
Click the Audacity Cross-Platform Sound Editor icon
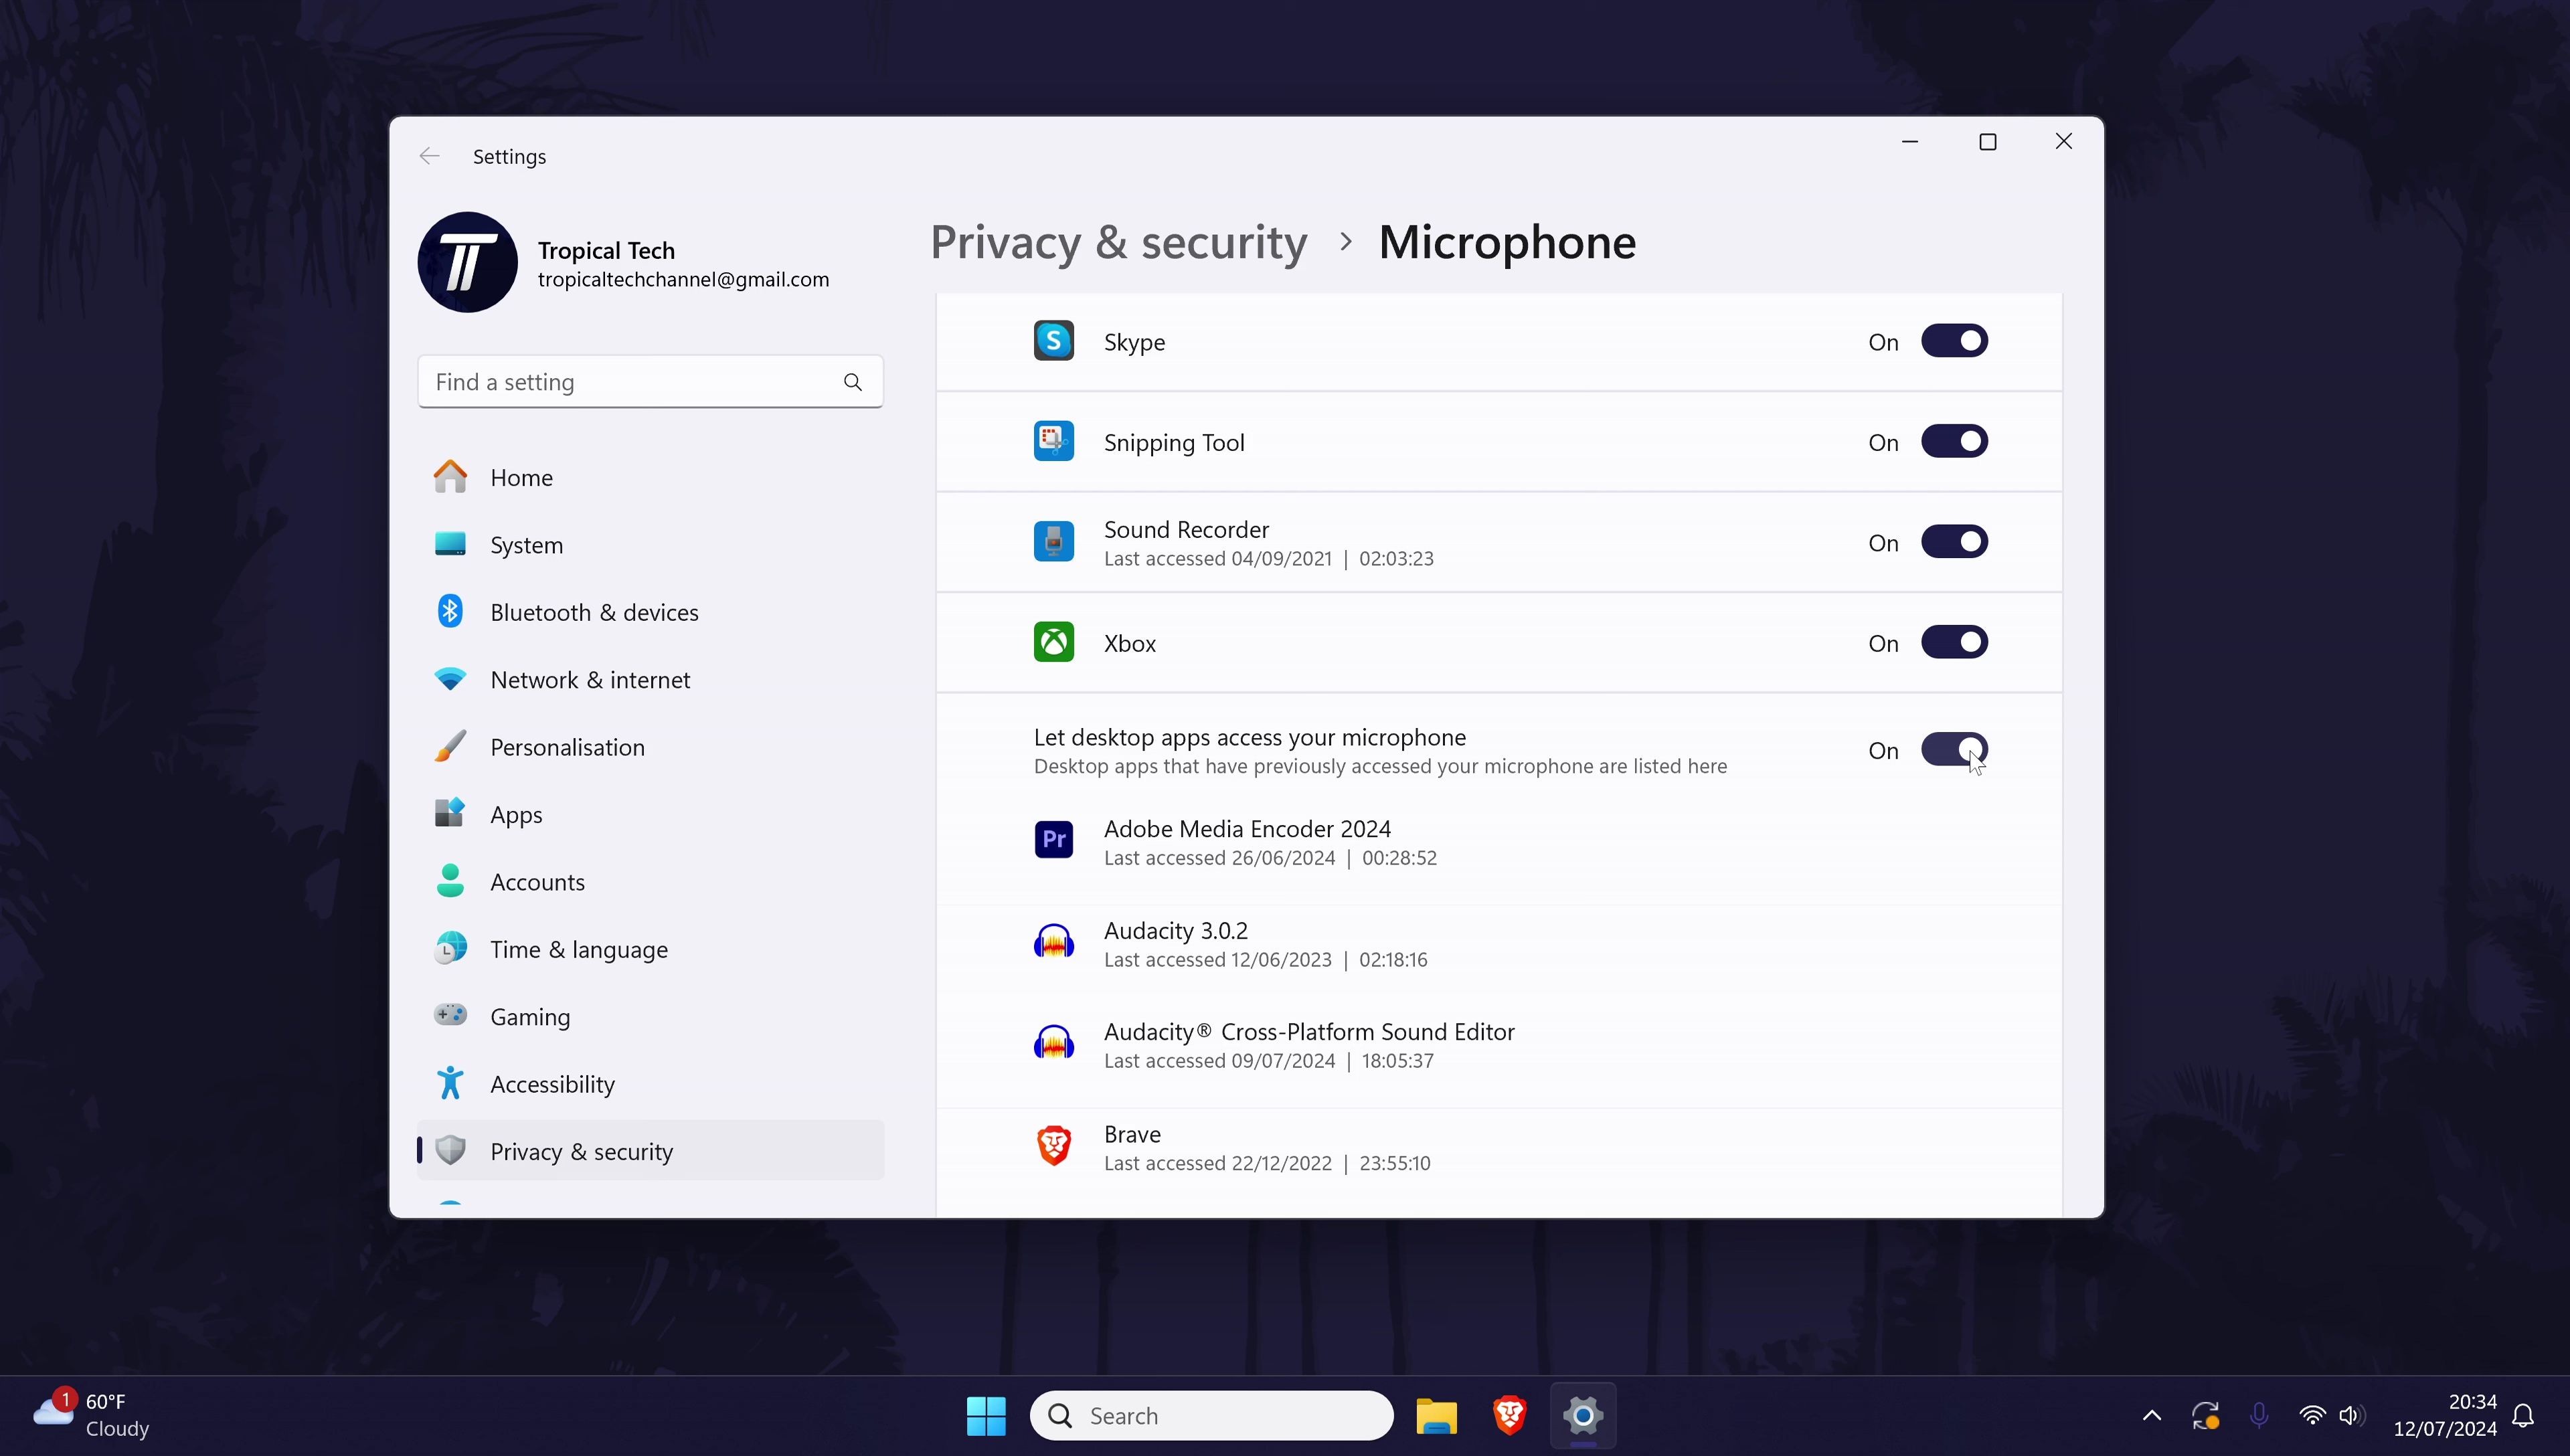pos(1053,1043)
